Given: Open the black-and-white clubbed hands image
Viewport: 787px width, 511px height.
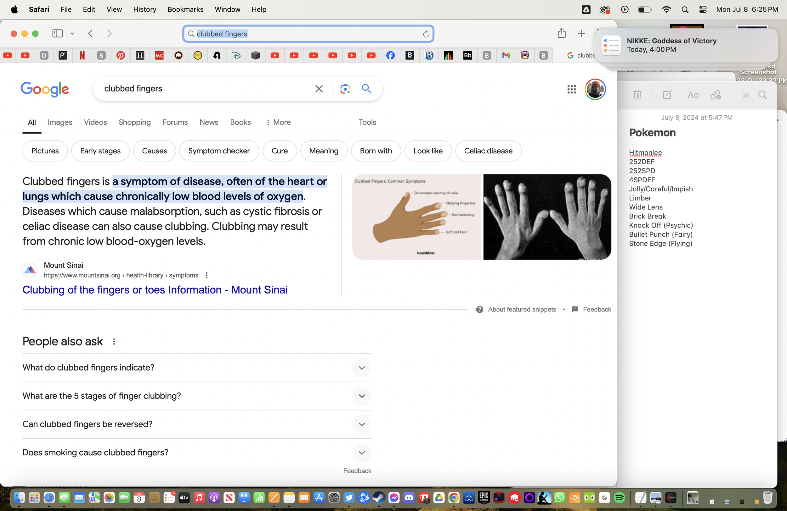Looking at the screenshot, I should coord(547,217).
